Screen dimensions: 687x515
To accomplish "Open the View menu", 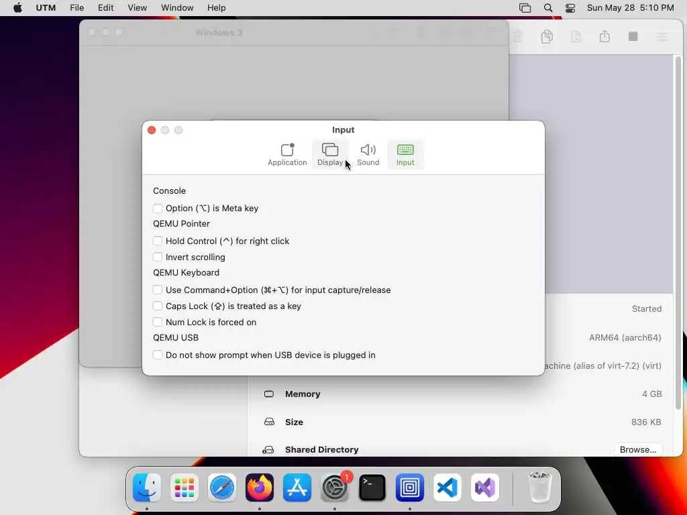I will pyautogui.click(x=137, y=8).
